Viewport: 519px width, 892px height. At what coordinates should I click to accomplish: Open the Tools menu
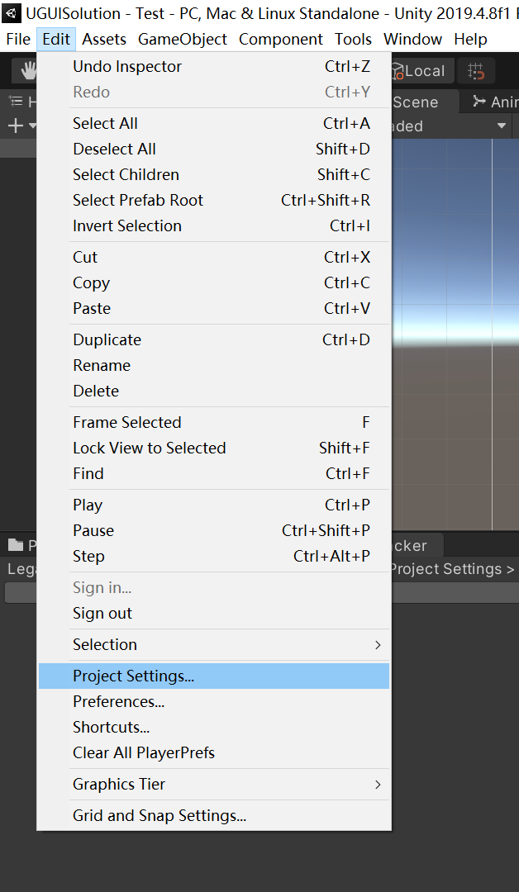pyautogui.click(x=354, y=40)
